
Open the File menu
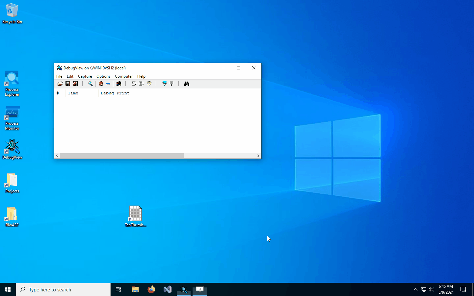pos(59,76)
